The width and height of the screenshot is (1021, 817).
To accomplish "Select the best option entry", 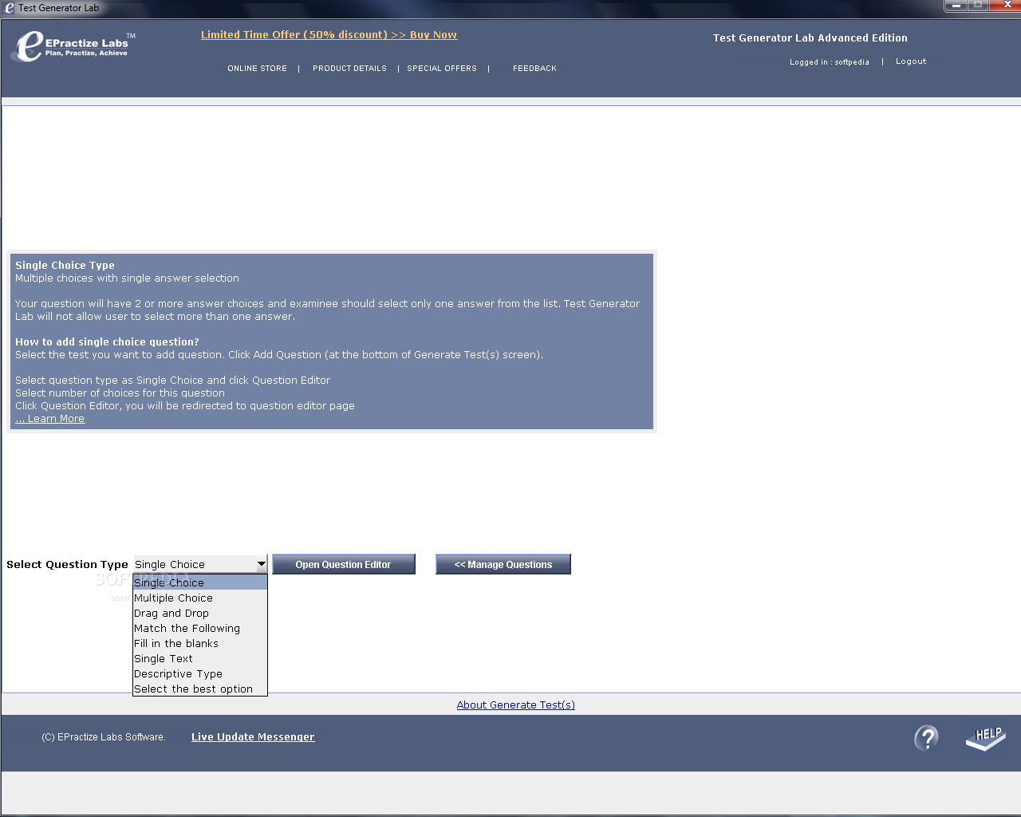I will click(200, 689).
